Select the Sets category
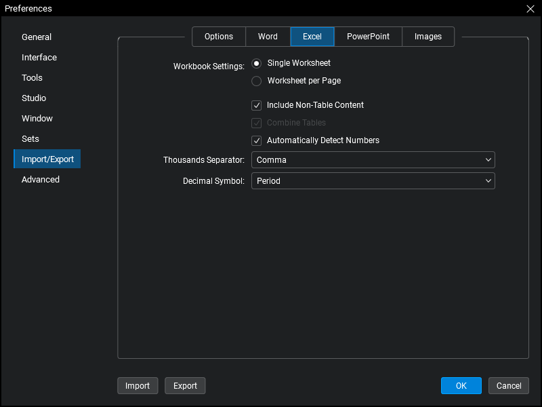This screenshot has width=542, height=407. point(30,139)
